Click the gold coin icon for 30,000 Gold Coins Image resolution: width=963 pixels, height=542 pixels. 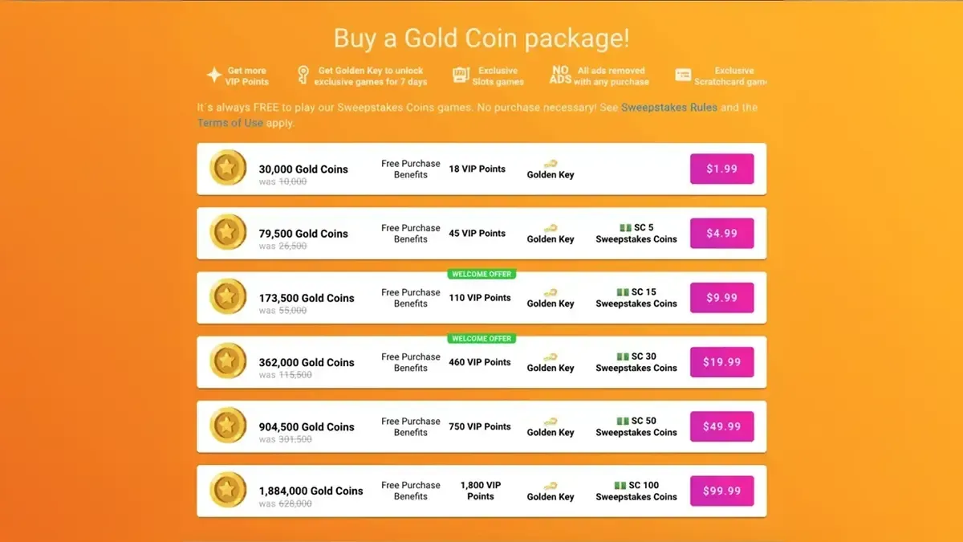pos(228,169)
